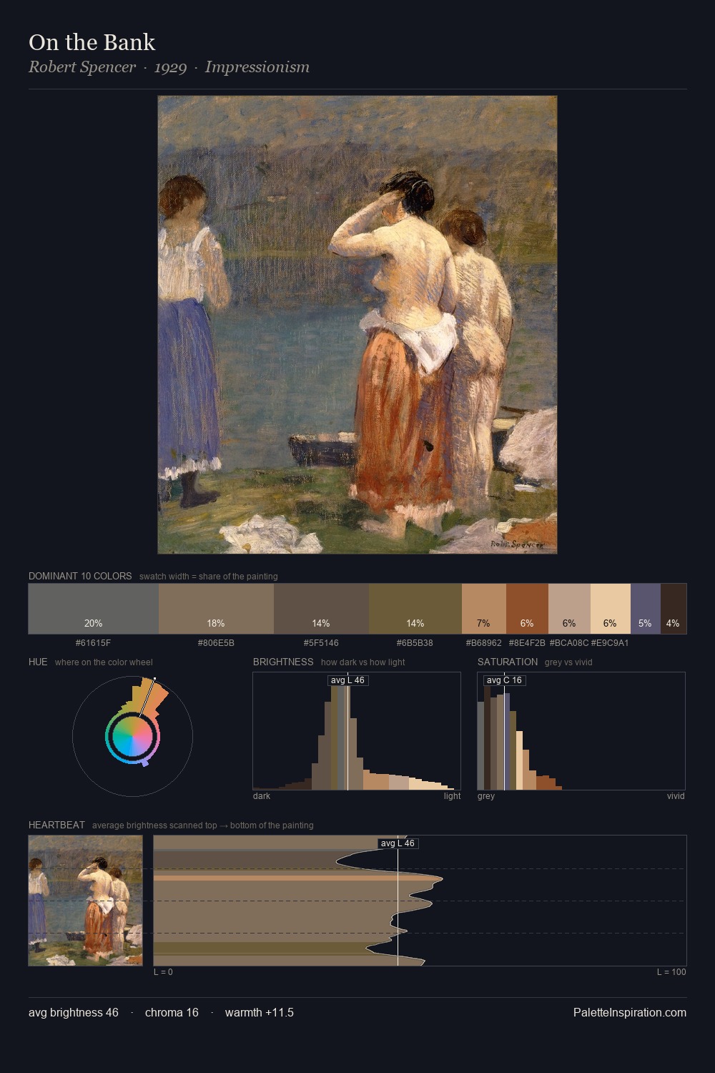Click the hue color wheel
The height and width of the screenshot is (1073, 715).
pyautogui.click(x=132, y=736)
